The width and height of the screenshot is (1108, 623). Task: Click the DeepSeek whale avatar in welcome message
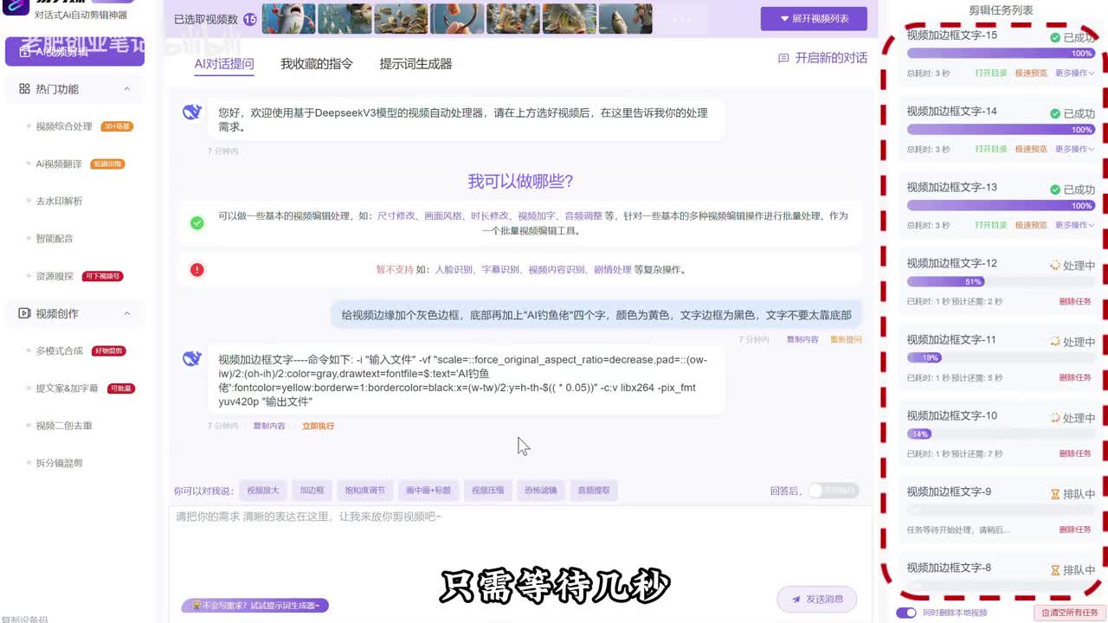(x=192, y=112)
